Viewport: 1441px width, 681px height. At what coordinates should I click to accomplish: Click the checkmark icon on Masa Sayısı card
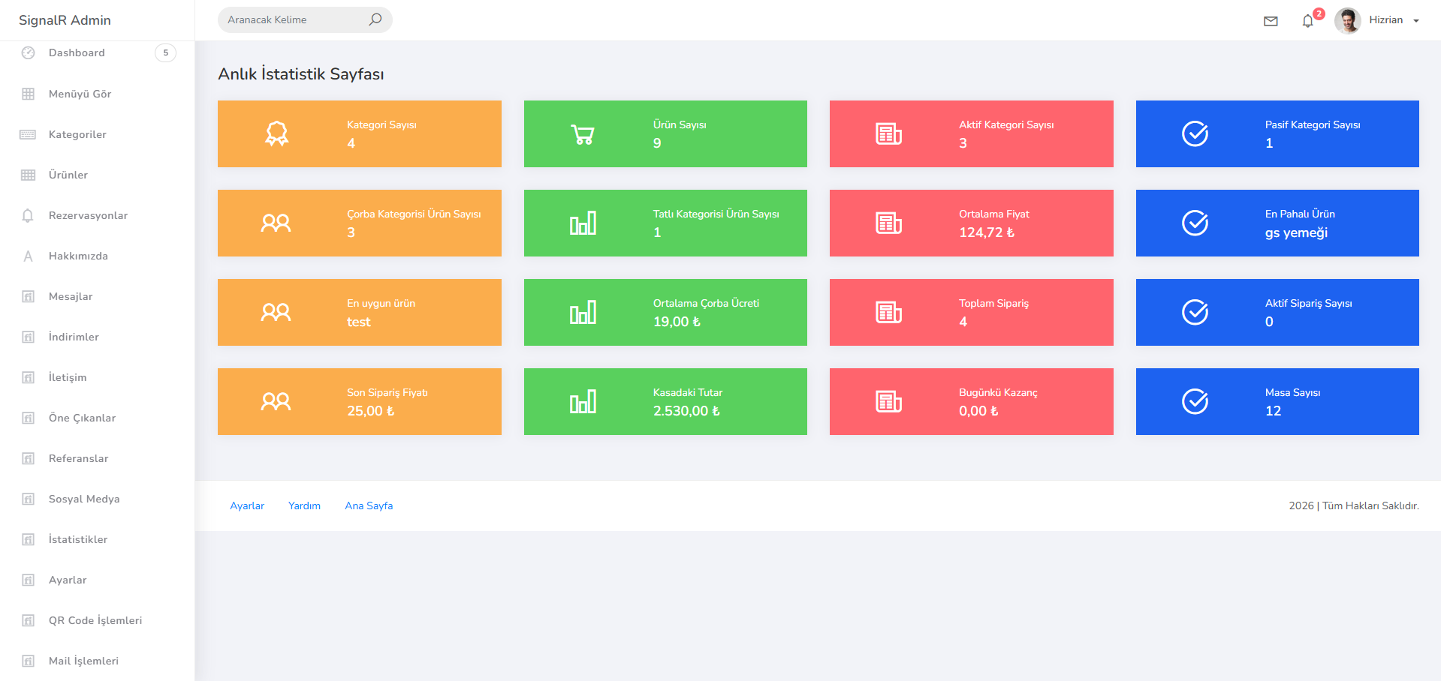click(1195, 402)
